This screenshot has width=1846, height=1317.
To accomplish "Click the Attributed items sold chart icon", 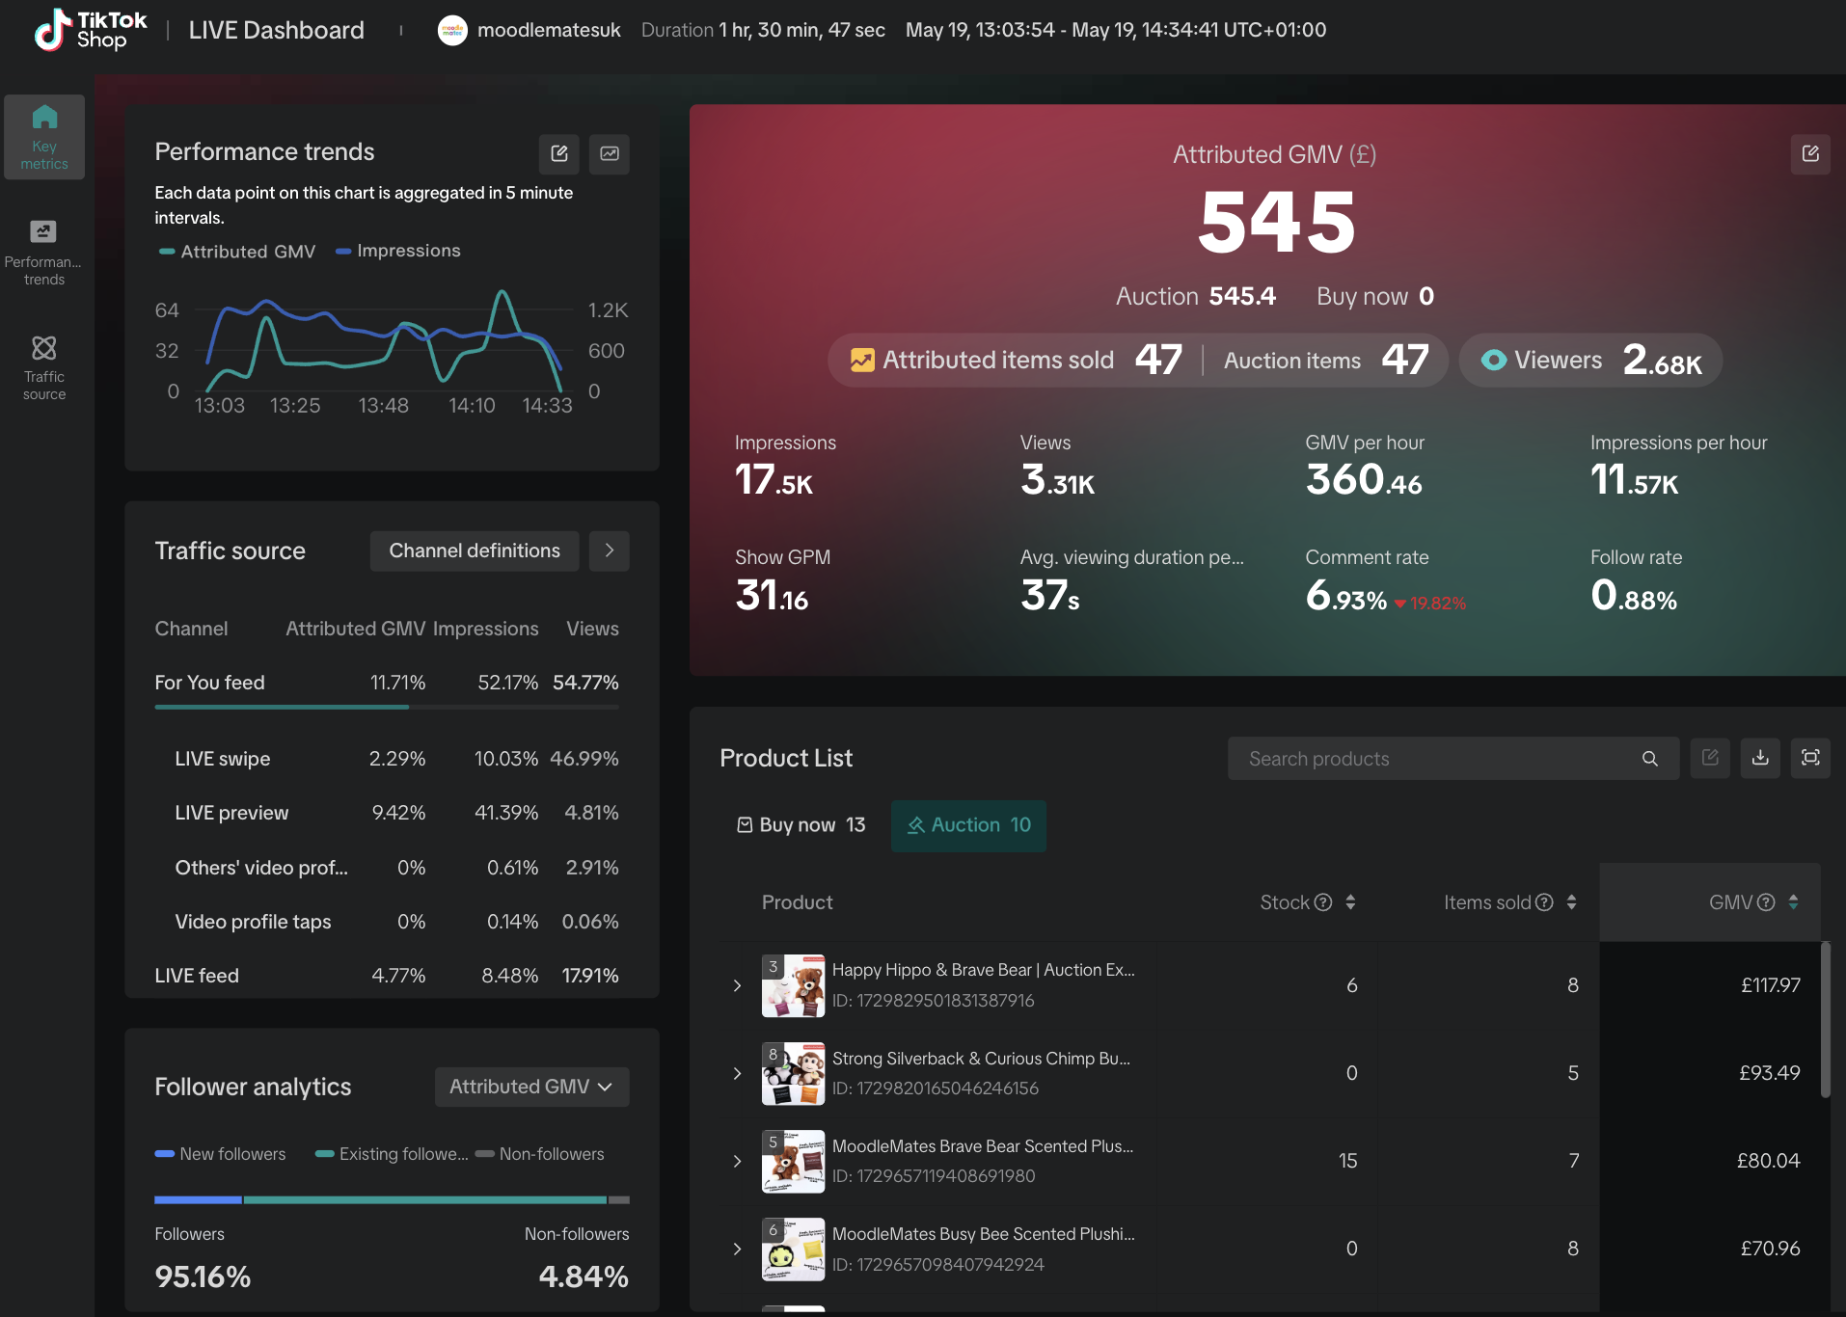I will coord(862,360).
